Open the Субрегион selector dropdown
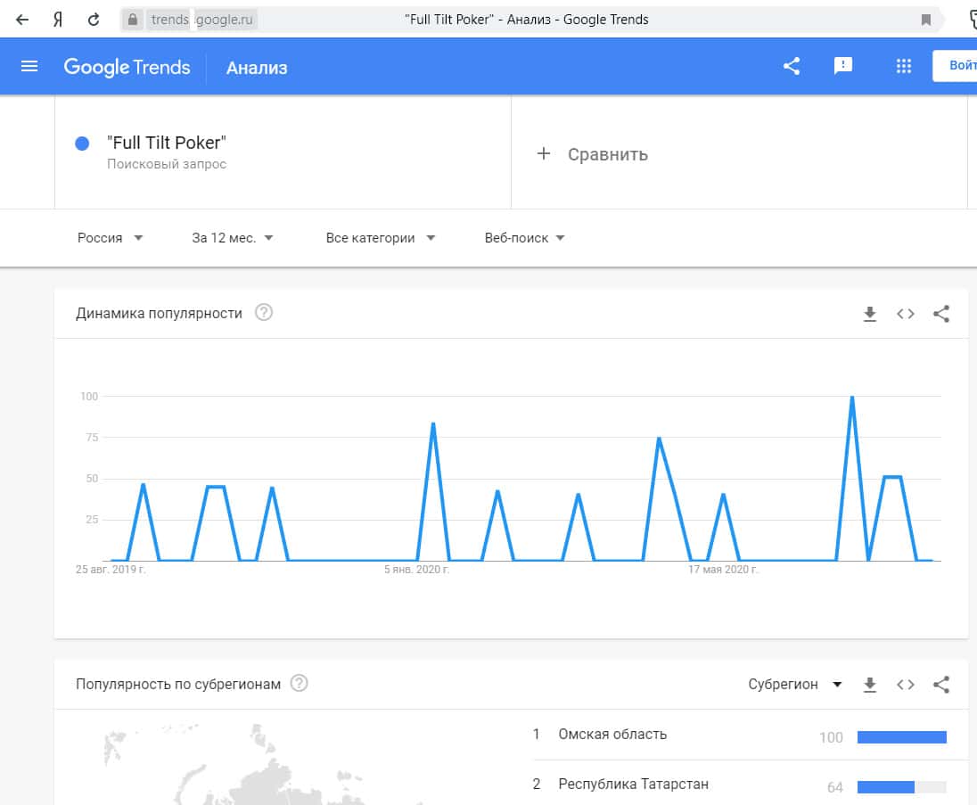The height and width of the screenshot is (805, 977). pos(795,685)
